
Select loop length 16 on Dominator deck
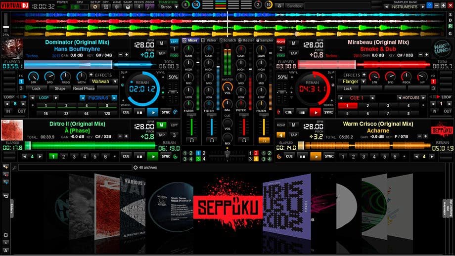pyautogui.click(x=45, y=113)
